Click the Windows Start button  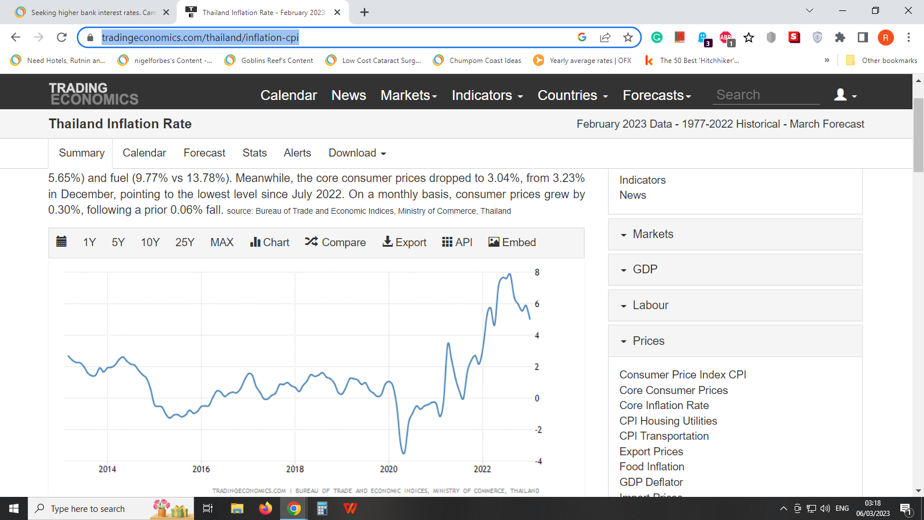tap(14, 508)
